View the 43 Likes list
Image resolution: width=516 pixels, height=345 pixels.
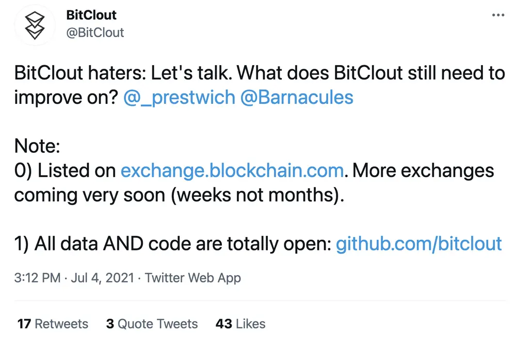pyautogui.click(x=239, y=324)
